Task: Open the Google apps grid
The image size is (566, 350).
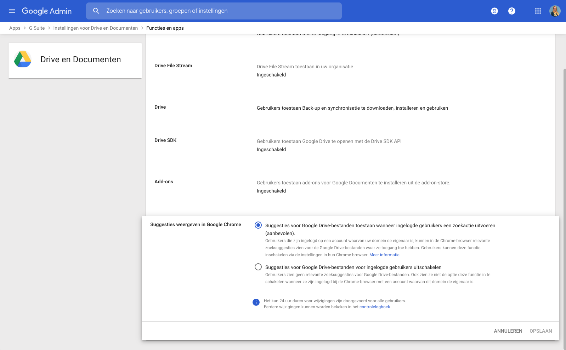Action: click(x=538, y=11)
